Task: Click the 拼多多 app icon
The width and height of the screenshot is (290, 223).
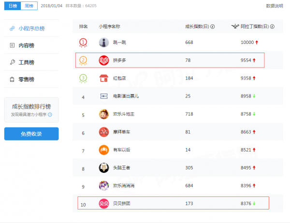Action: (104, 60)
